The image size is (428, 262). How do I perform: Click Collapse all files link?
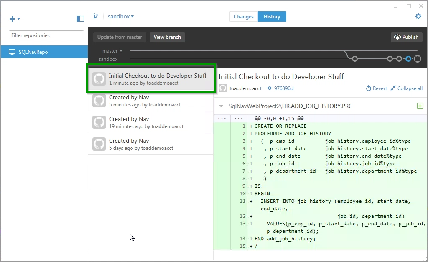[406, 88]
